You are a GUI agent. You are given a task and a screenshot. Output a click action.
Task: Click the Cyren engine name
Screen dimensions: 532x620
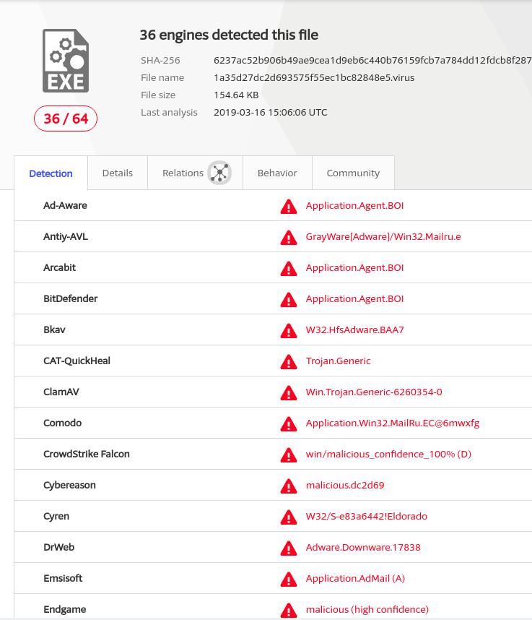click(x=56, y=516)
